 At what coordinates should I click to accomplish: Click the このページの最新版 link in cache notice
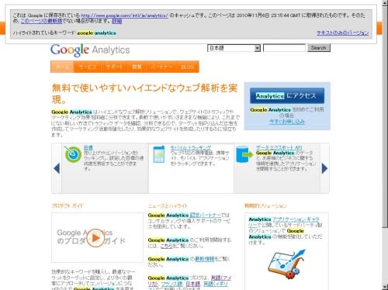point(41,21)
